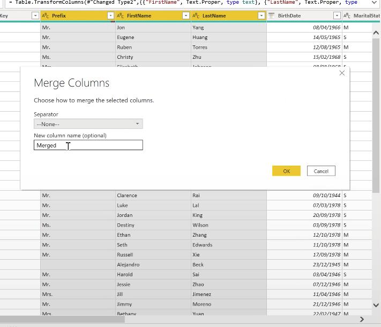Select the cell with first name Ethan
This screenshot has height=327, width=381.
tap(153, 235)
